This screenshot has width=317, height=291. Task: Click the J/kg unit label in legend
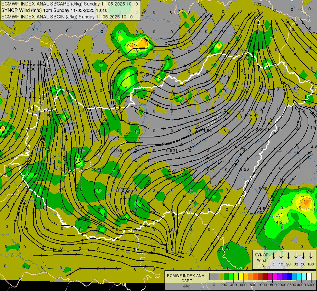click(x=187, y=286)
